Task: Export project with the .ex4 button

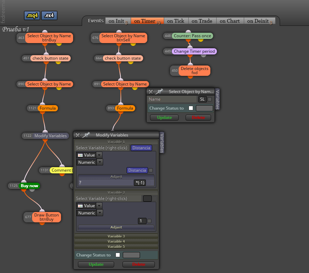Action: tap(49, 16)
